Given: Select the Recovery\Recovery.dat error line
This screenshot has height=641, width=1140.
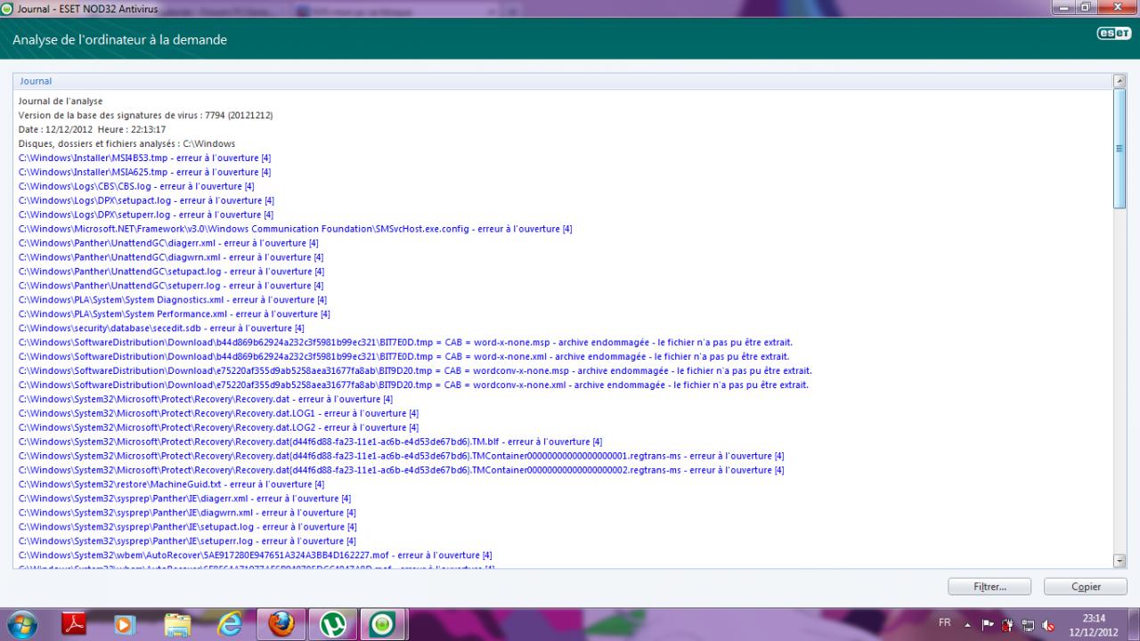Looking at the screenshot, I should tap(206, 400).
